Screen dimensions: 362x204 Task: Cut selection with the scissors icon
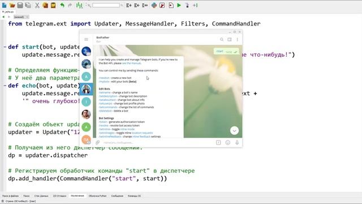37,5
